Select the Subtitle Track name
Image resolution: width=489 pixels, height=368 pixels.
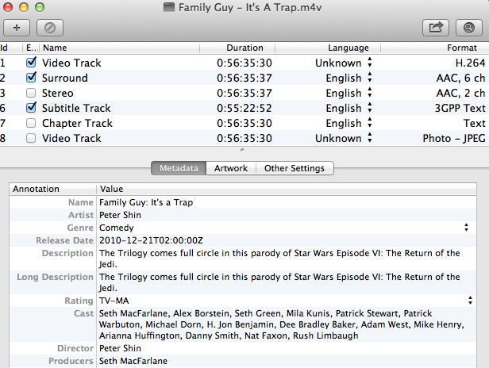click(x=76, y=108)
